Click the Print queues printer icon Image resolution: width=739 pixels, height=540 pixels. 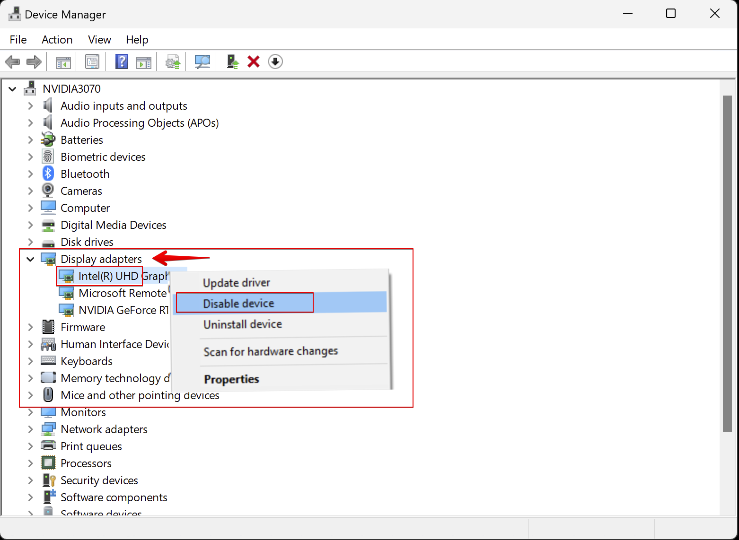pos(48,446)
